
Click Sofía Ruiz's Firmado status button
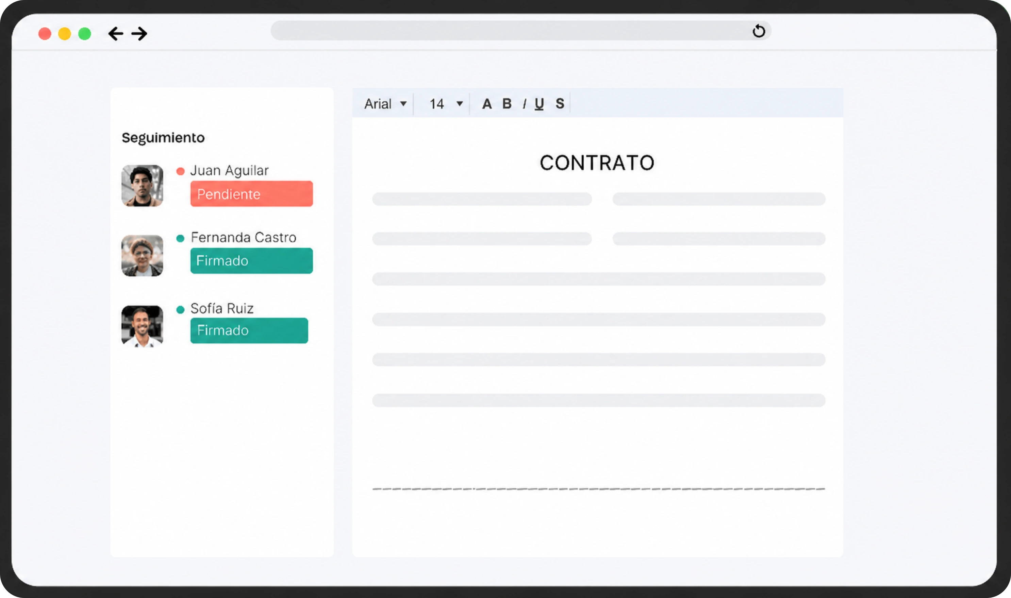[x=249, y=330]
